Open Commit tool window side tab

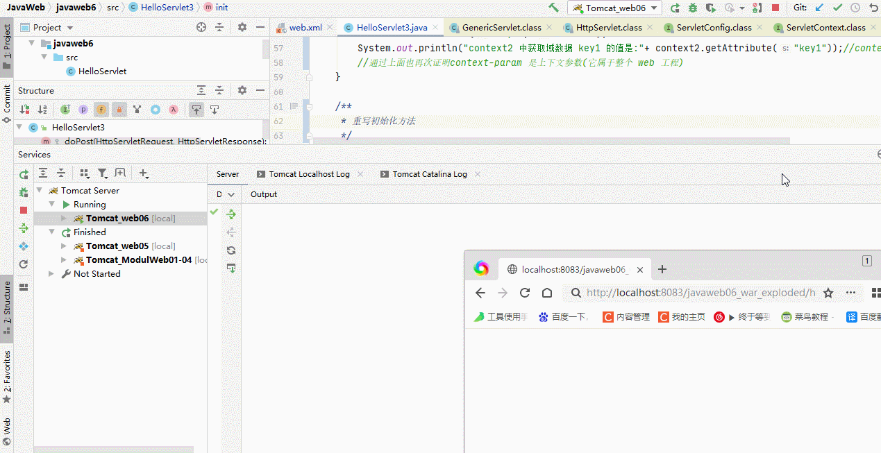pos(7,104)
